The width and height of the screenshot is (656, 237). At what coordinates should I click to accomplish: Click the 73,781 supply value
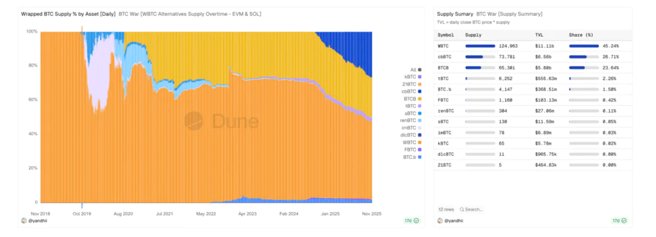pos(507,57)
